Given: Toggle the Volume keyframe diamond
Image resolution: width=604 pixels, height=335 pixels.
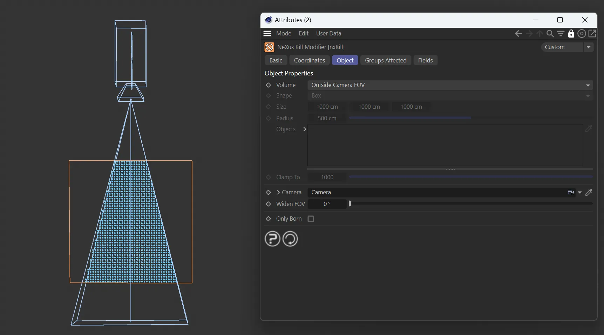Looking at the screenshot, I should pyautogui.click(x=269, y=85).
